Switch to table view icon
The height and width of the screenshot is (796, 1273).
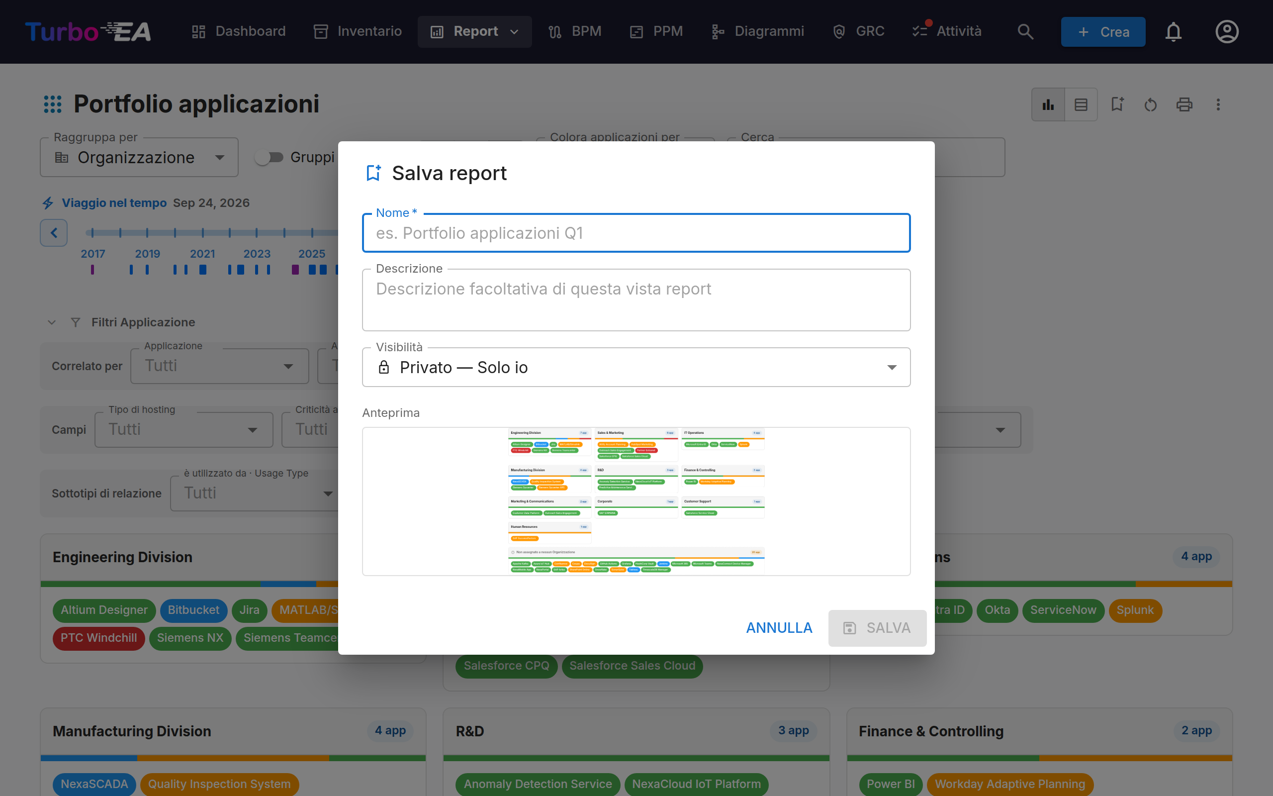(1081, 105)
